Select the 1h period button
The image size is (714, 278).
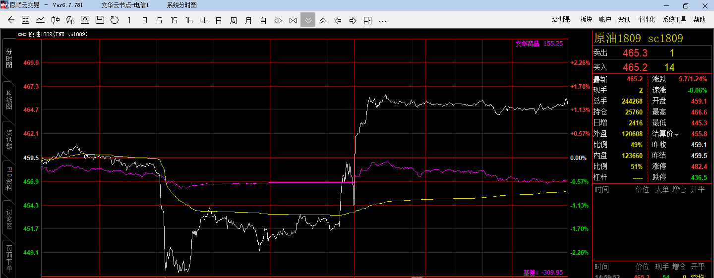click(x=189, y=20)
